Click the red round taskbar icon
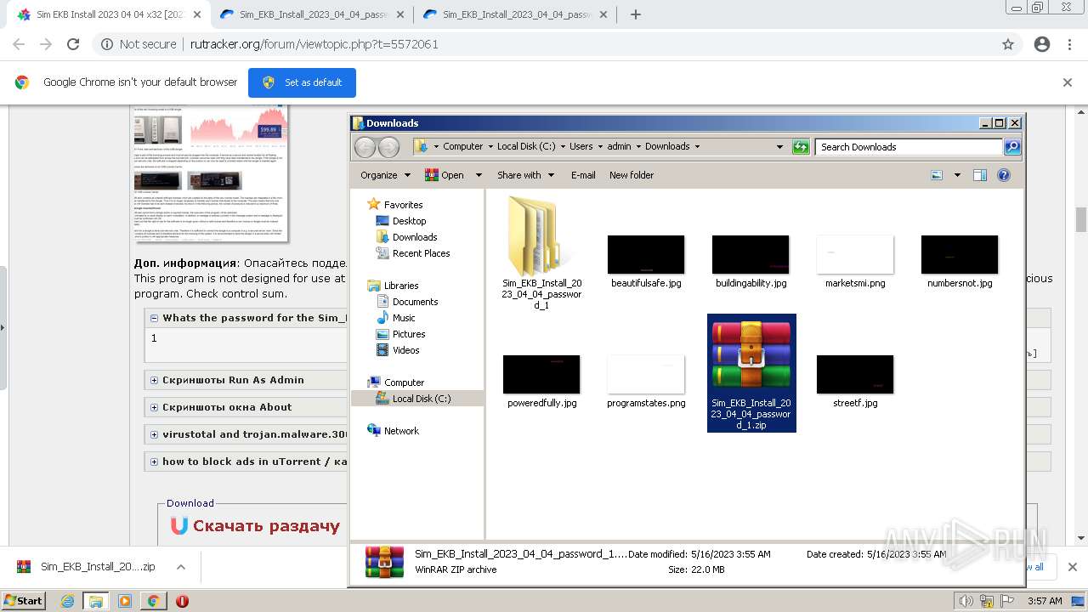Screen dimensions: 1088x612 coord(182,601)
